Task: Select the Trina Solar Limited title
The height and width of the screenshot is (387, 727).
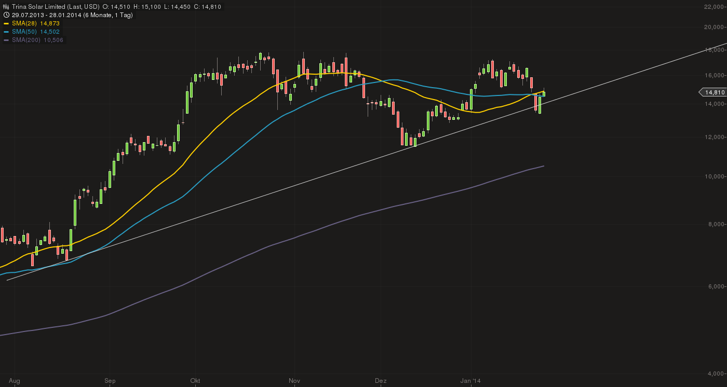Action: pos(38,7)
